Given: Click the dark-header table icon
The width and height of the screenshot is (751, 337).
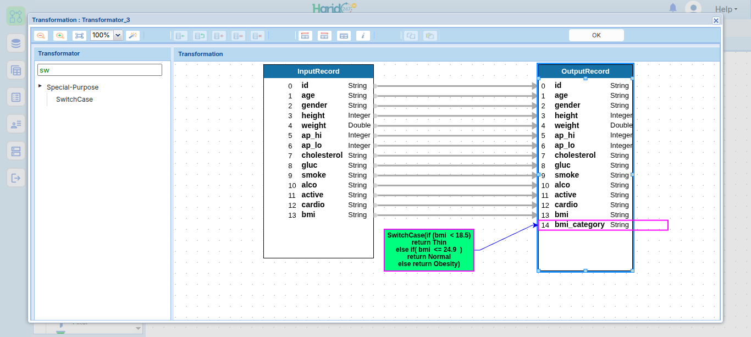Looking at the screenshot, I should click(x=344, y=35).
